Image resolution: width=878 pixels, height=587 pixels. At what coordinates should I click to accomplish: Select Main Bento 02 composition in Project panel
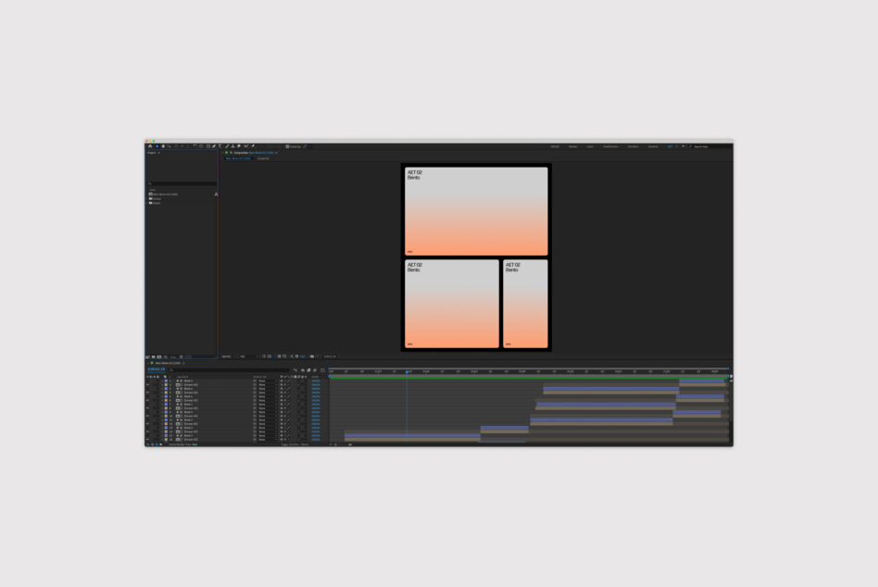click(x=164, y=194)
